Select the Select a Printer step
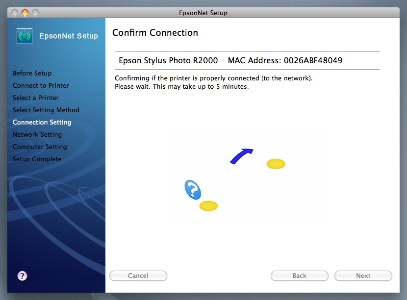407x300 pixels. click(x=35, y=98)
